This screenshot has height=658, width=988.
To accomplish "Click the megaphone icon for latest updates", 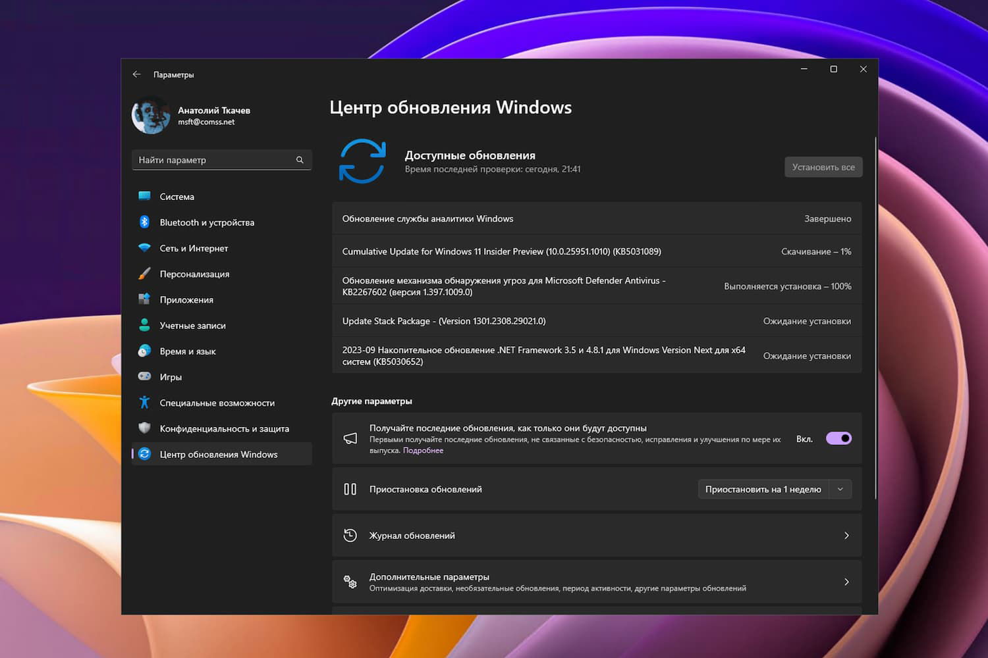I will click(350, 438).
